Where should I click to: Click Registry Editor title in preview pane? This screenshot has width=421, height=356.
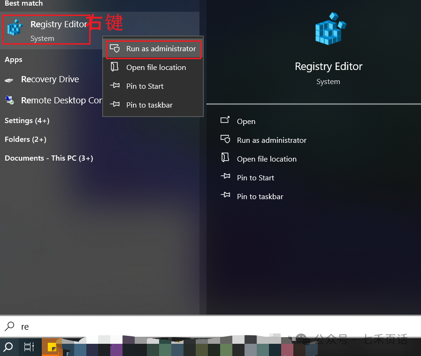pyautogui.click(x=329, y=66)
